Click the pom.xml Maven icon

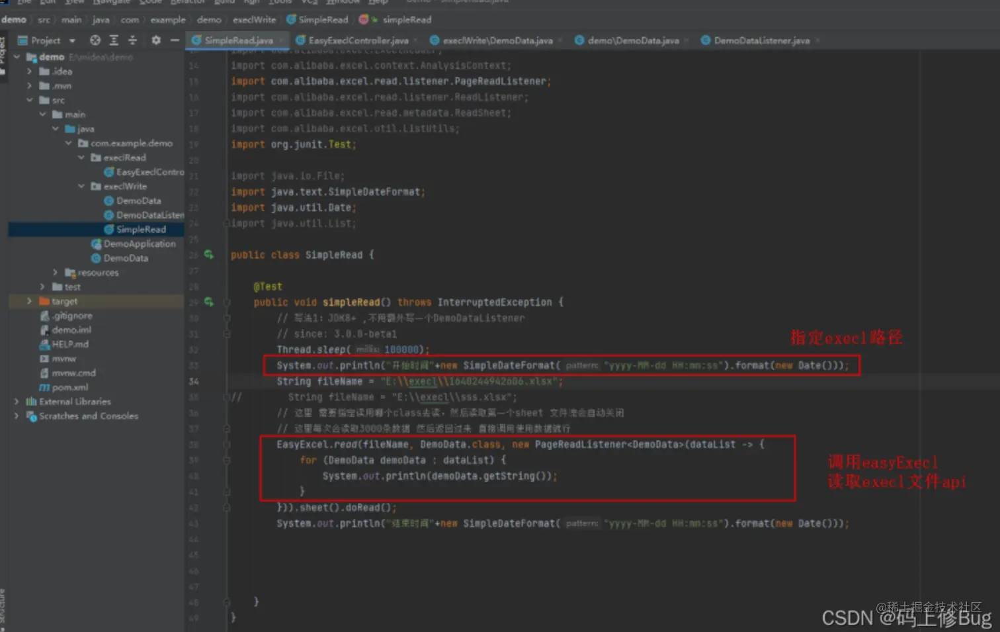point(44,387)
